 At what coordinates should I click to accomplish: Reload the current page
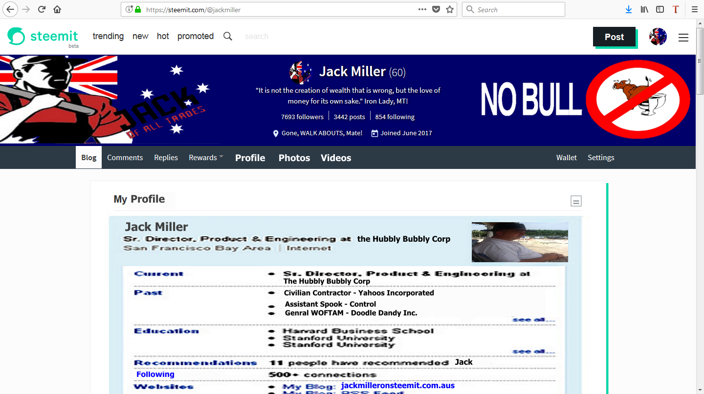(42, 9)
